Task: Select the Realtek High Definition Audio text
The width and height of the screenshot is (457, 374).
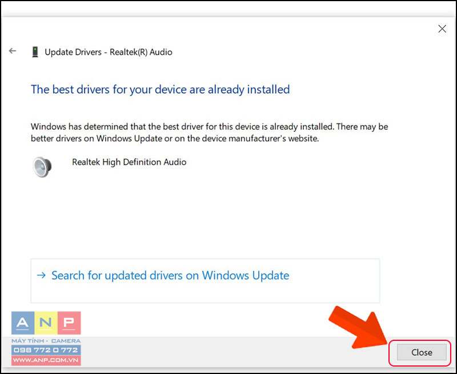Action: tap(129, 162)
